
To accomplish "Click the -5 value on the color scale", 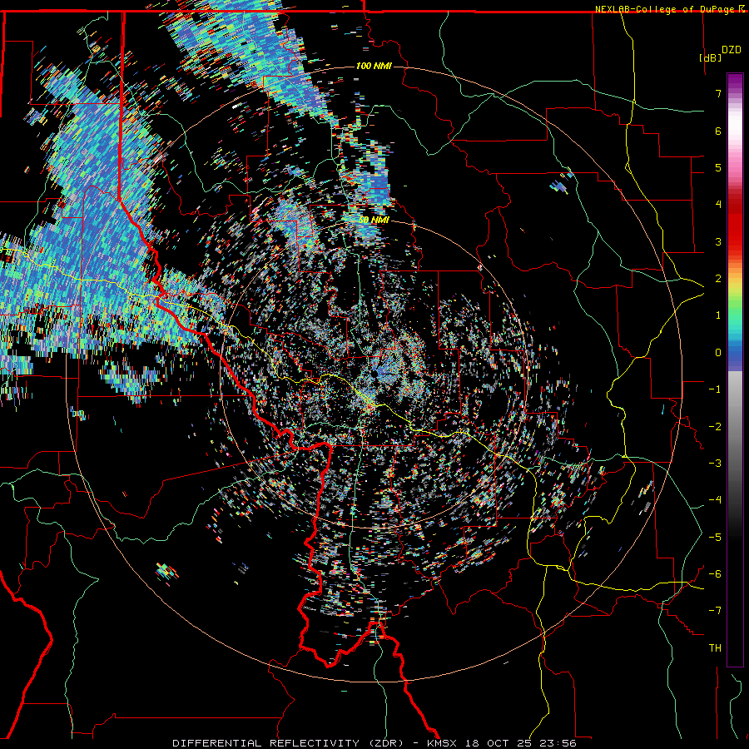I will [x=715, y=537].
